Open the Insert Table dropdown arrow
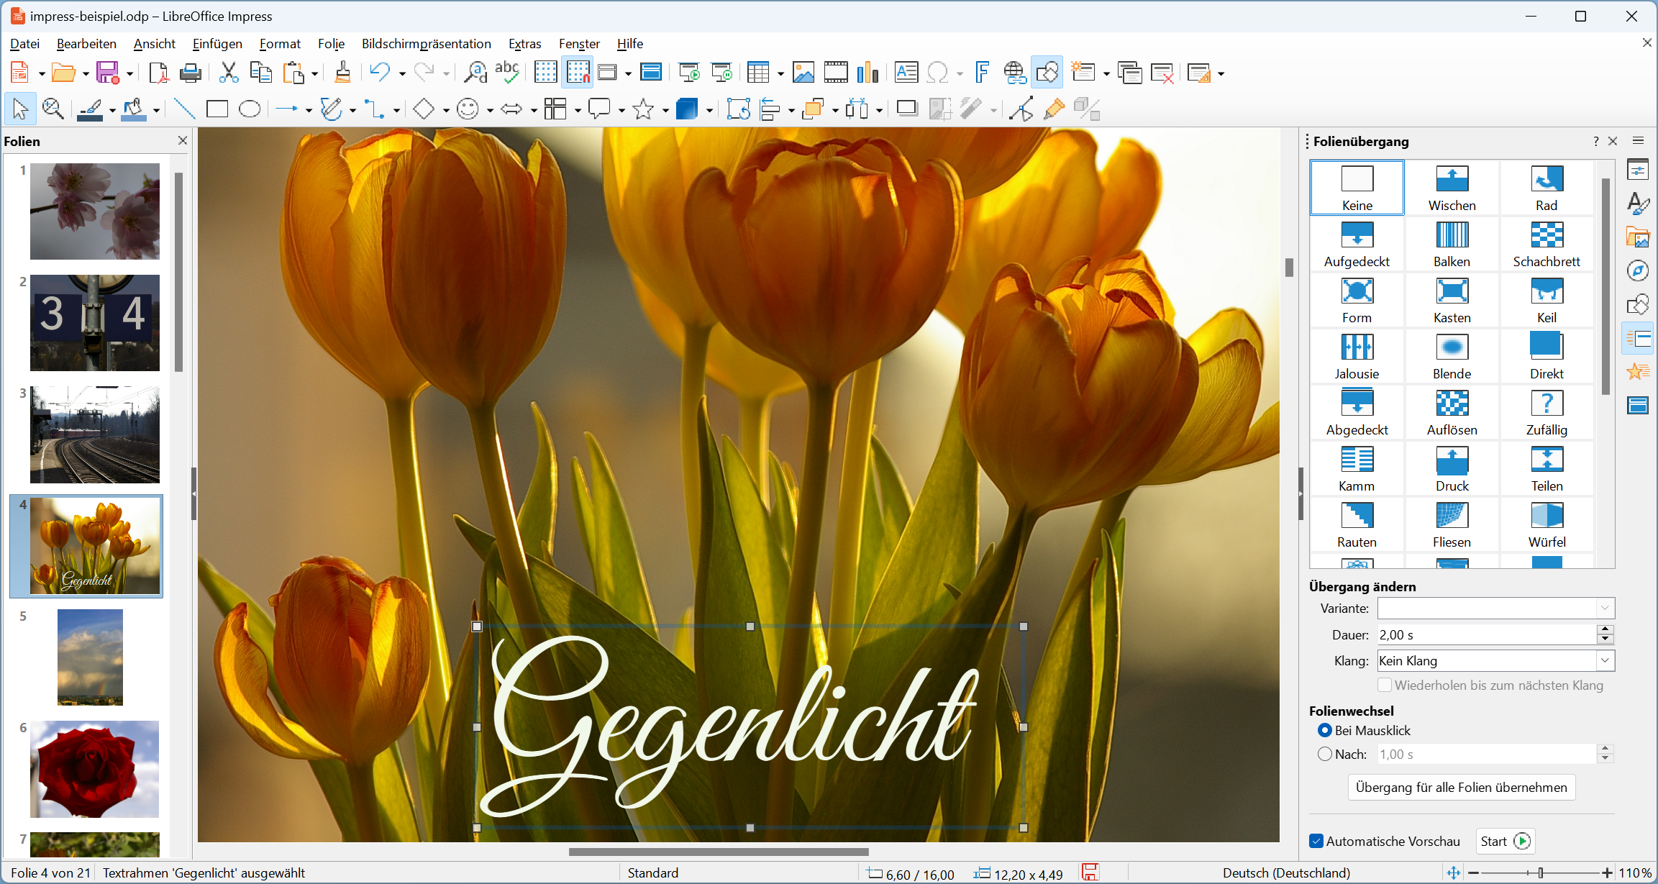 point(780,73)
